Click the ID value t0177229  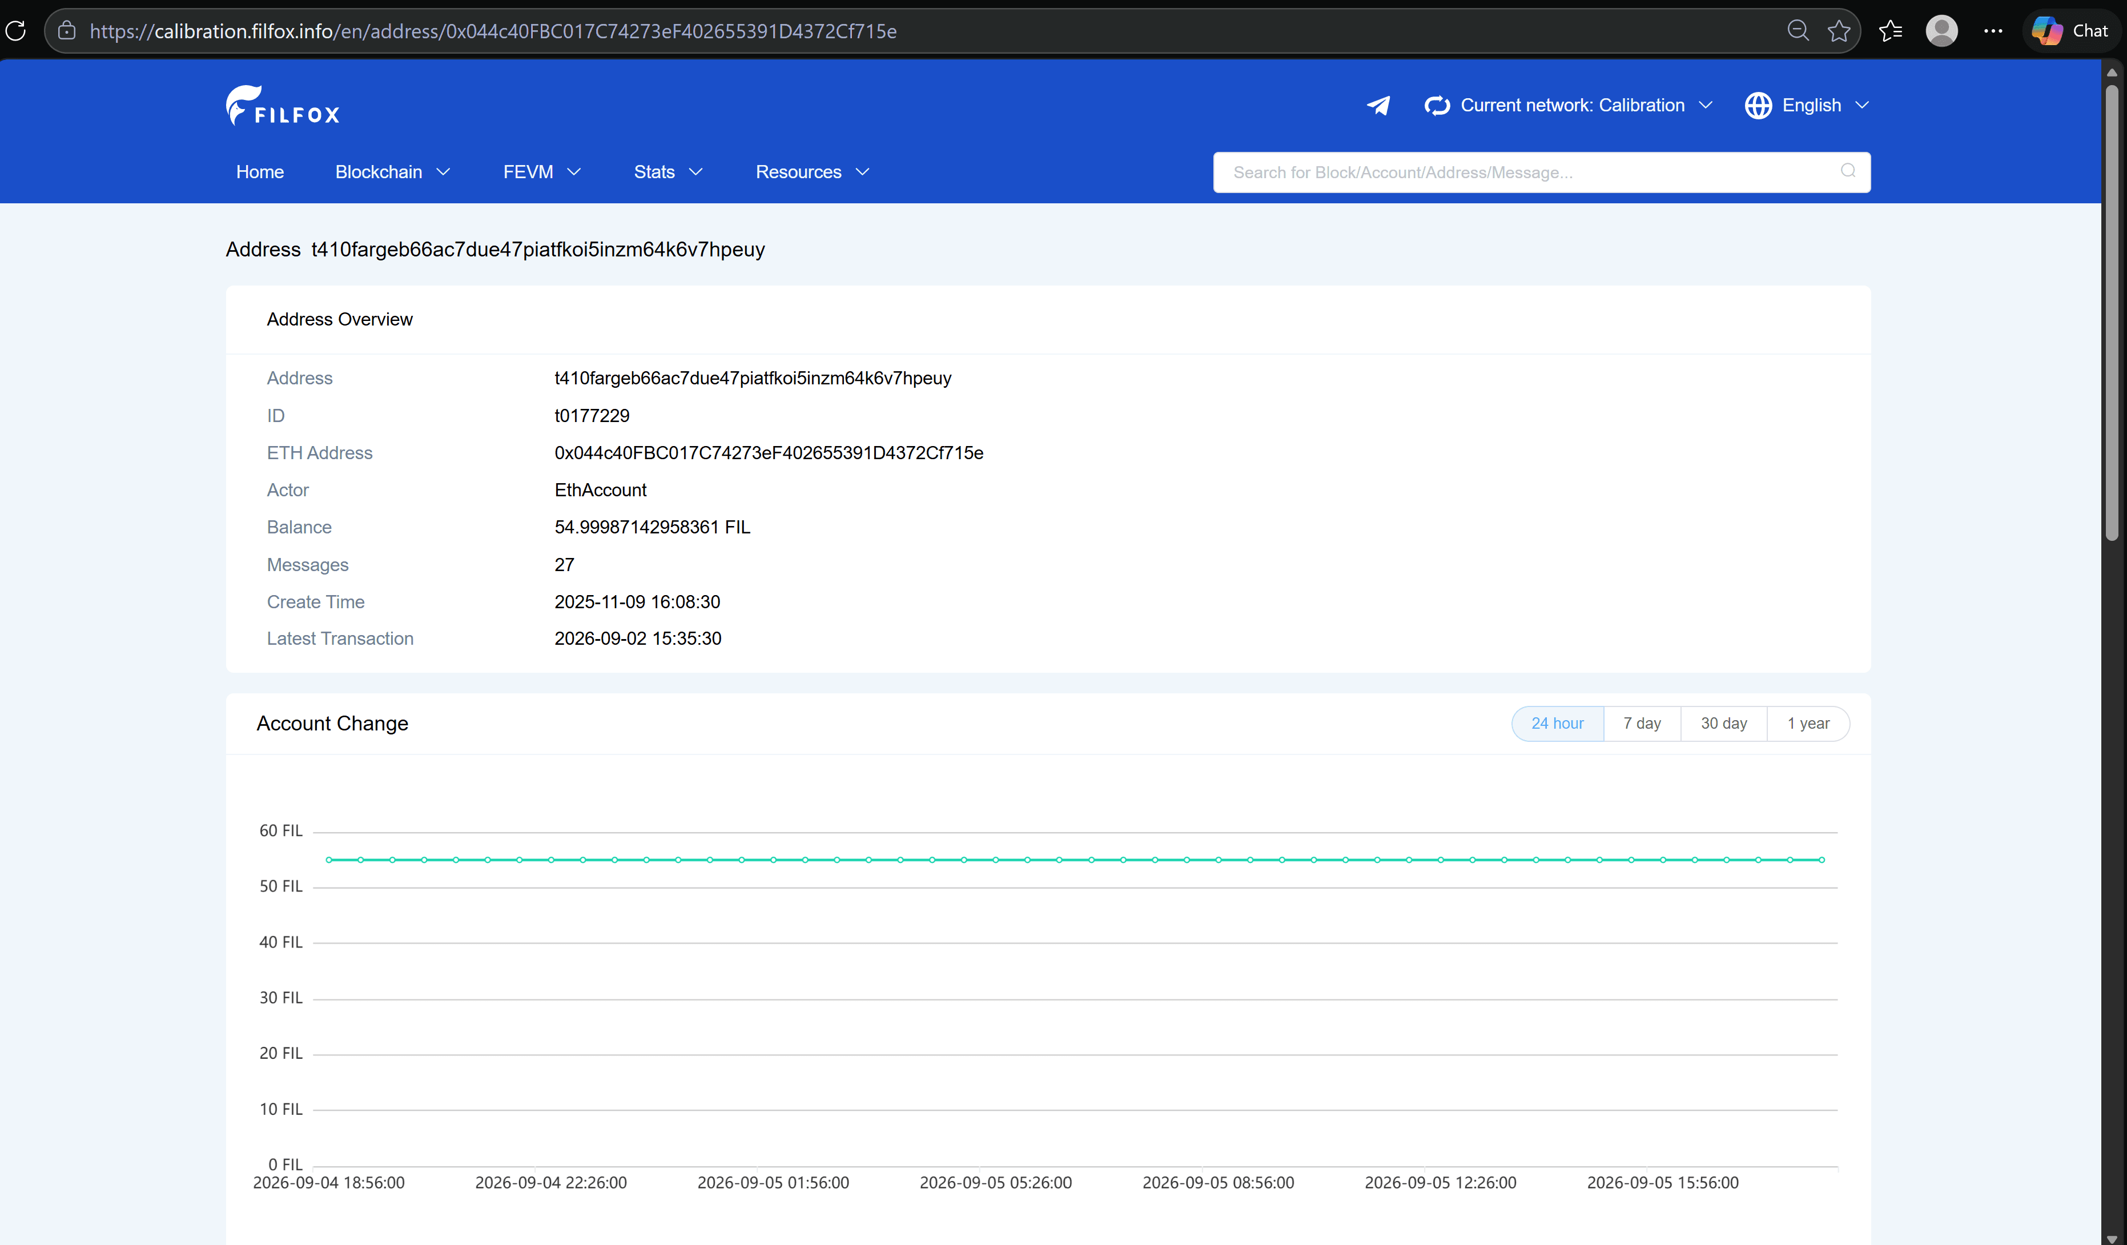point(592,416)
